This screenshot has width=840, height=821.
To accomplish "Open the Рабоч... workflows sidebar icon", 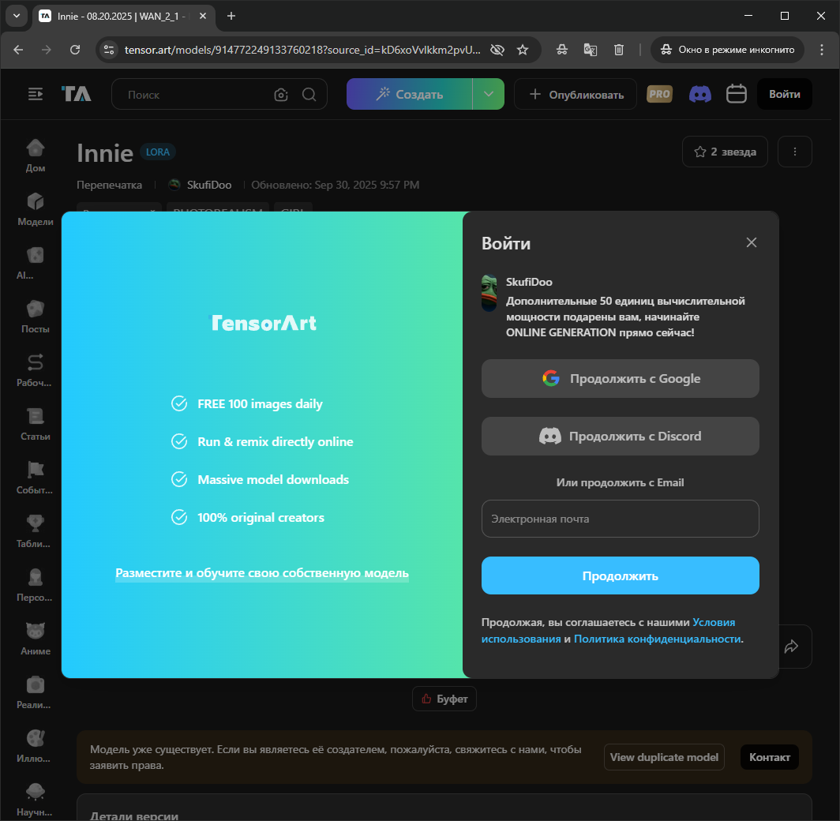I will (x=36, y=369).
